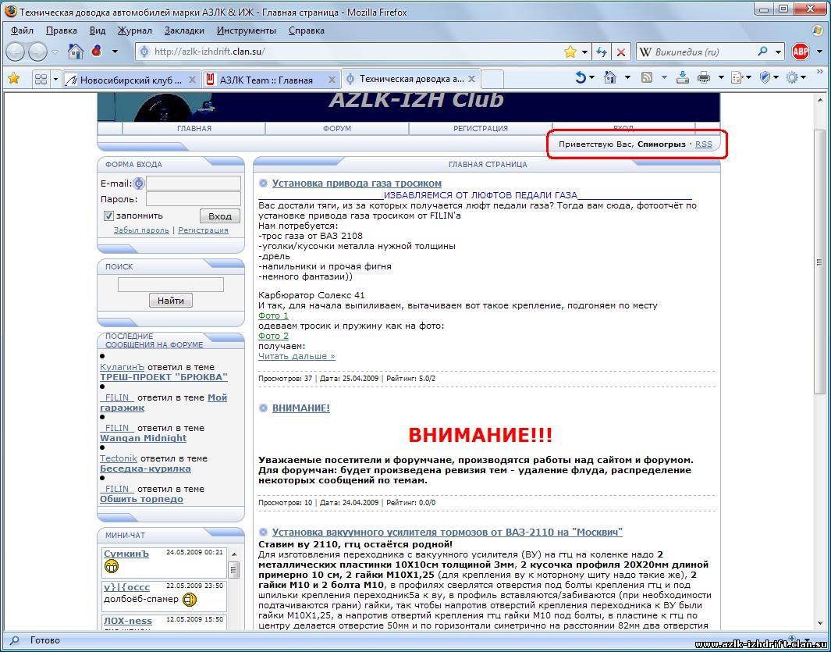Follow the Читать дальше » link

click(x=297, y=356)
